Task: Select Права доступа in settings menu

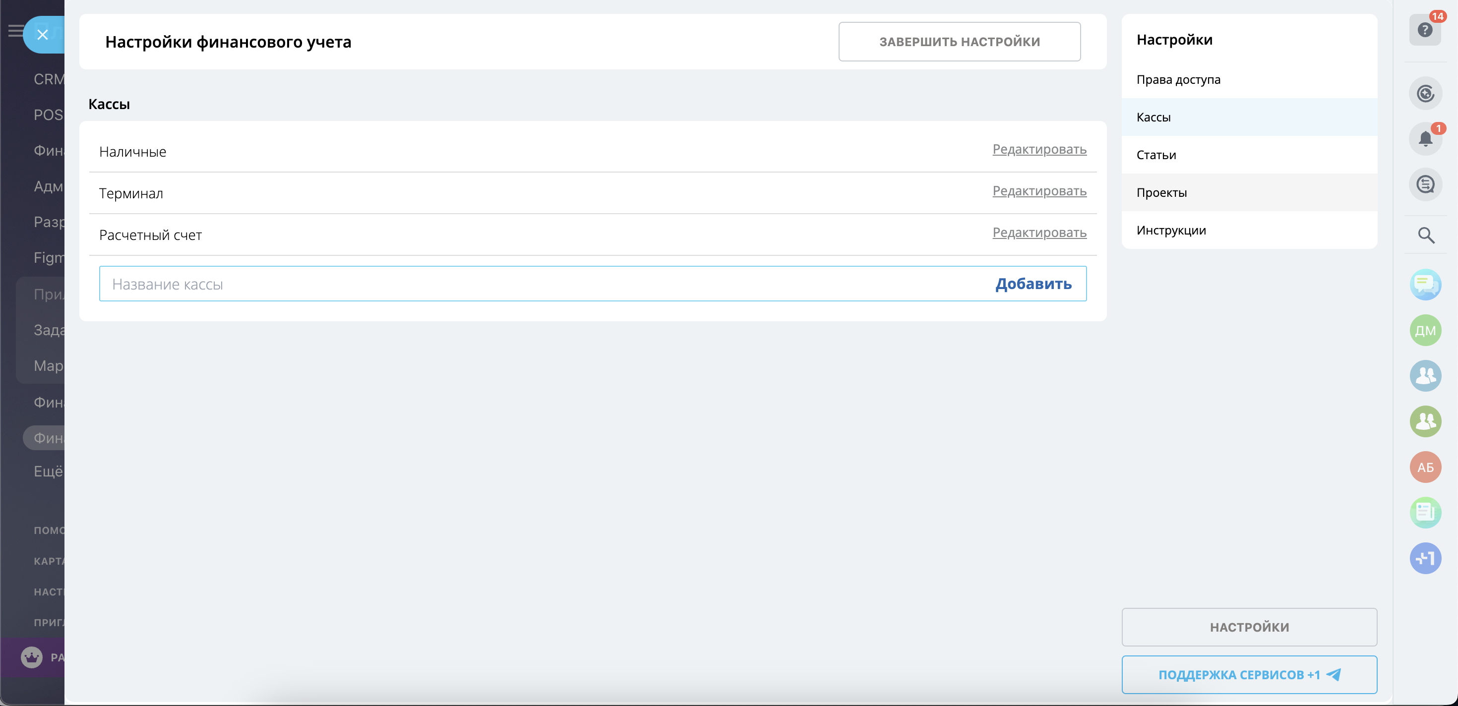Action: pos(1178,80)
